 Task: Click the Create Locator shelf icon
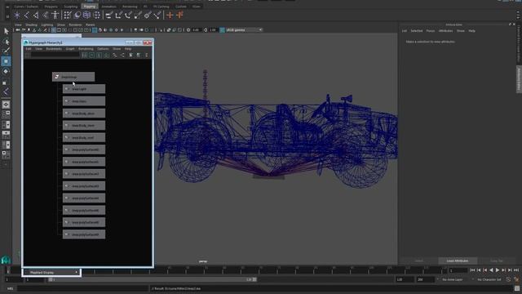(x=17, y=15)
